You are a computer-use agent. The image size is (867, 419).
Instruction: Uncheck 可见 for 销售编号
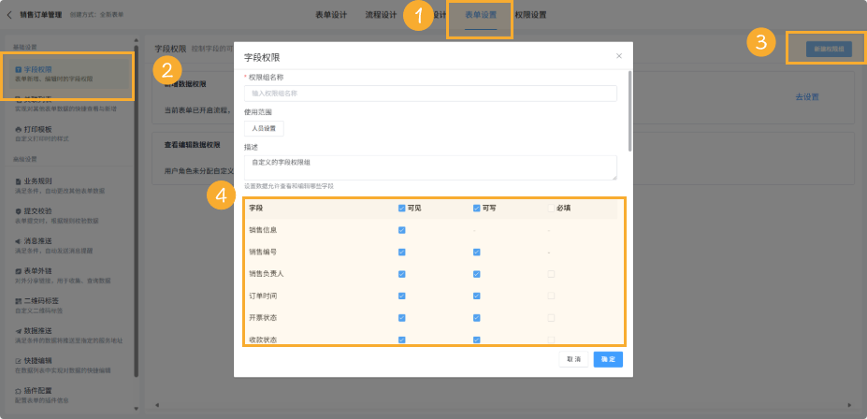click(x=402, y=253)
